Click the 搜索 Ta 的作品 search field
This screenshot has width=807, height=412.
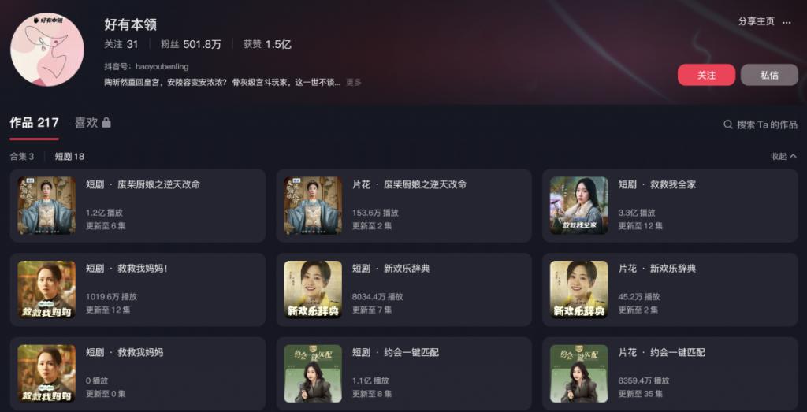click(x=761, y=124)
